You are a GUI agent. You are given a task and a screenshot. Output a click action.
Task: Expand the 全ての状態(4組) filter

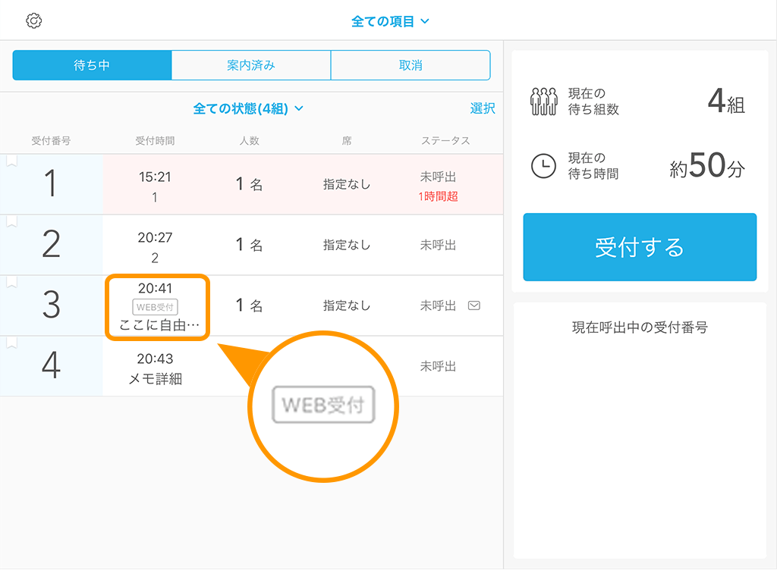pyautogui.click(x=248, y=108)
